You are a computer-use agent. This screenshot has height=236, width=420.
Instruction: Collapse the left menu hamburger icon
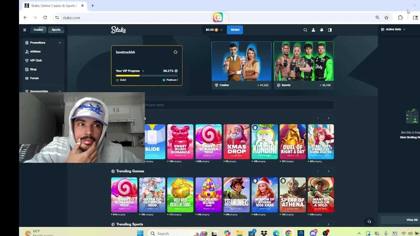pos(25,30)
